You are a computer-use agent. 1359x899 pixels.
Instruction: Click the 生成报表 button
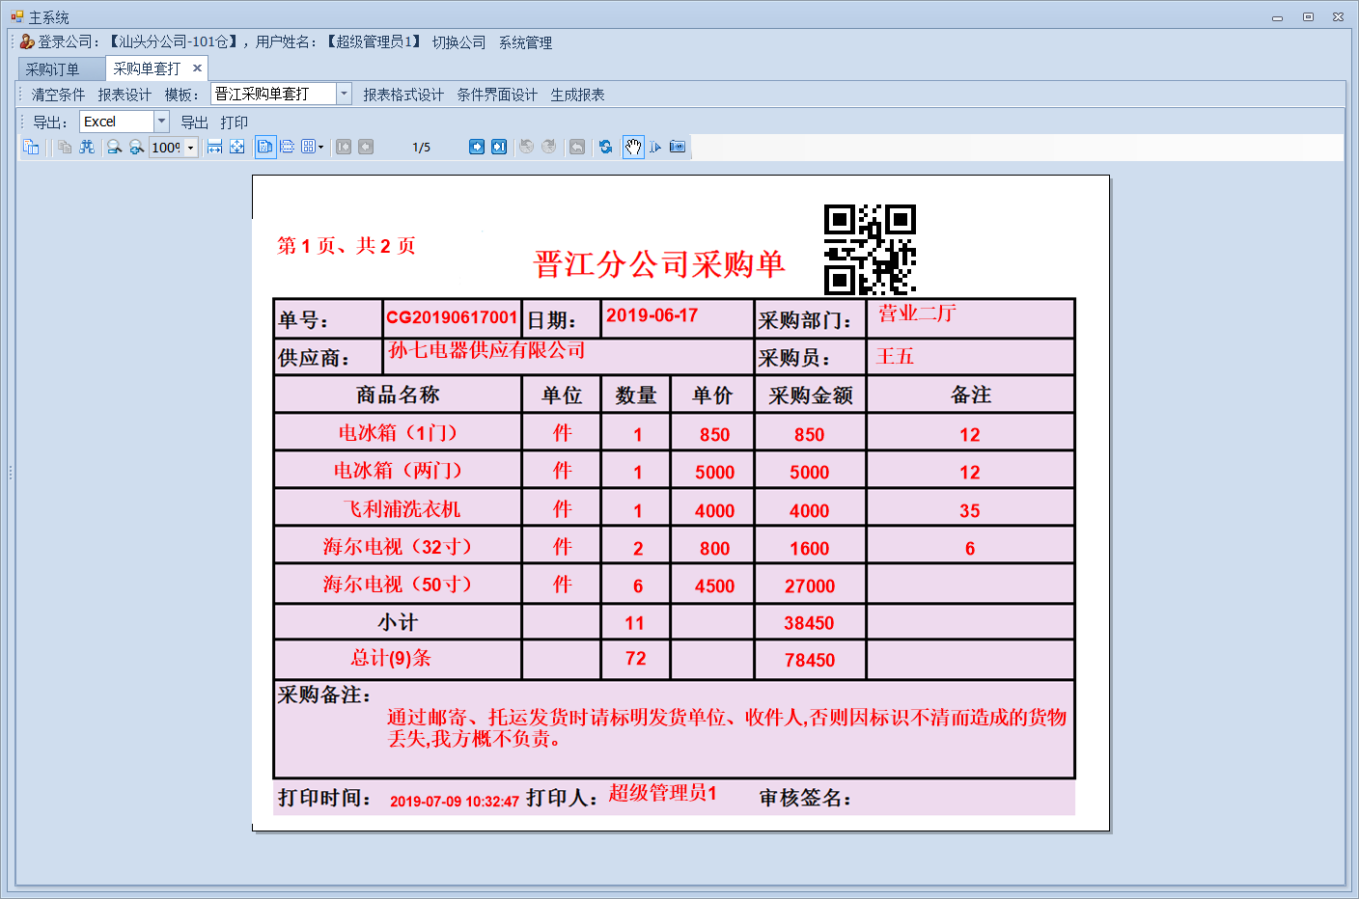point(577,95)
